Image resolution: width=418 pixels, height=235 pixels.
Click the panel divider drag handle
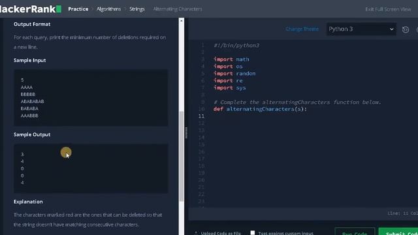click(186, 133)
